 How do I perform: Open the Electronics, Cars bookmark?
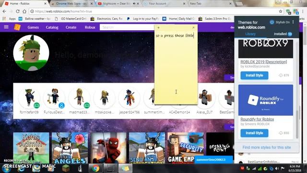[106, 19]
